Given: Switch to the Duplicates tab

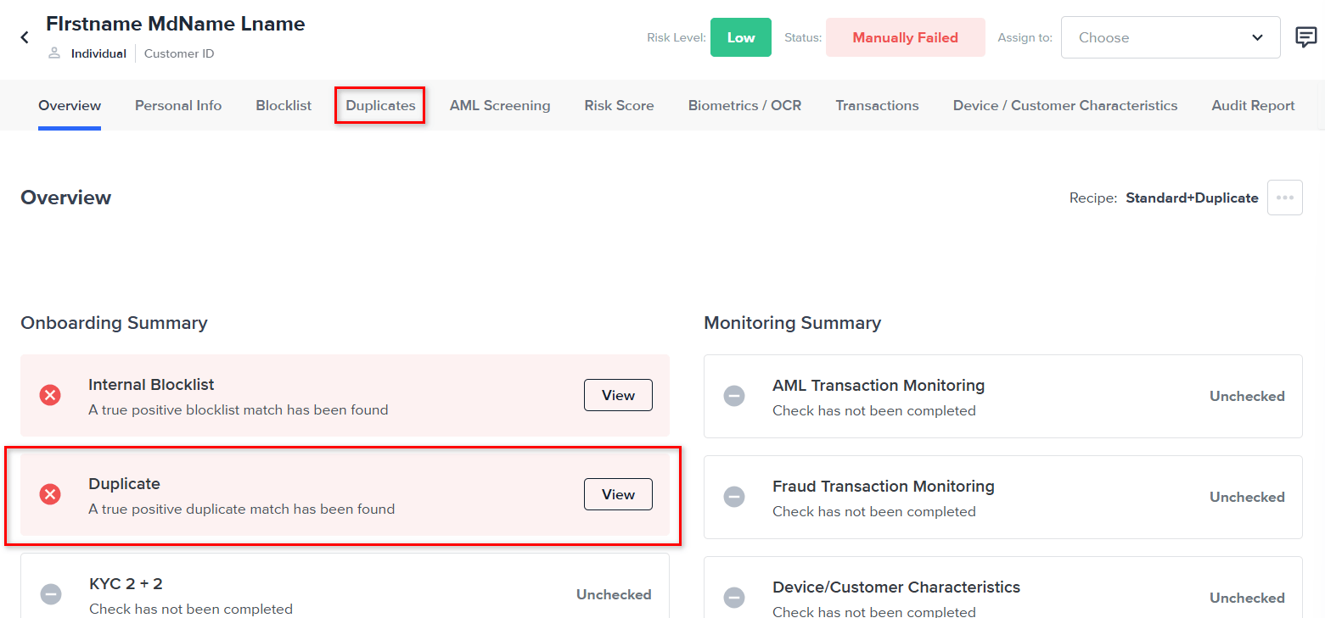Looking at the screenshot, I should pos(380,106).
